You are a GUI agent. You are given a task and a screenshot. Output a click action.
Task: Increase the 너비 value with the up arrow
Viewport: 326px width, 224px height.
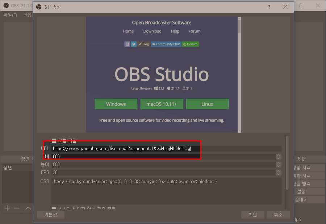279,155
